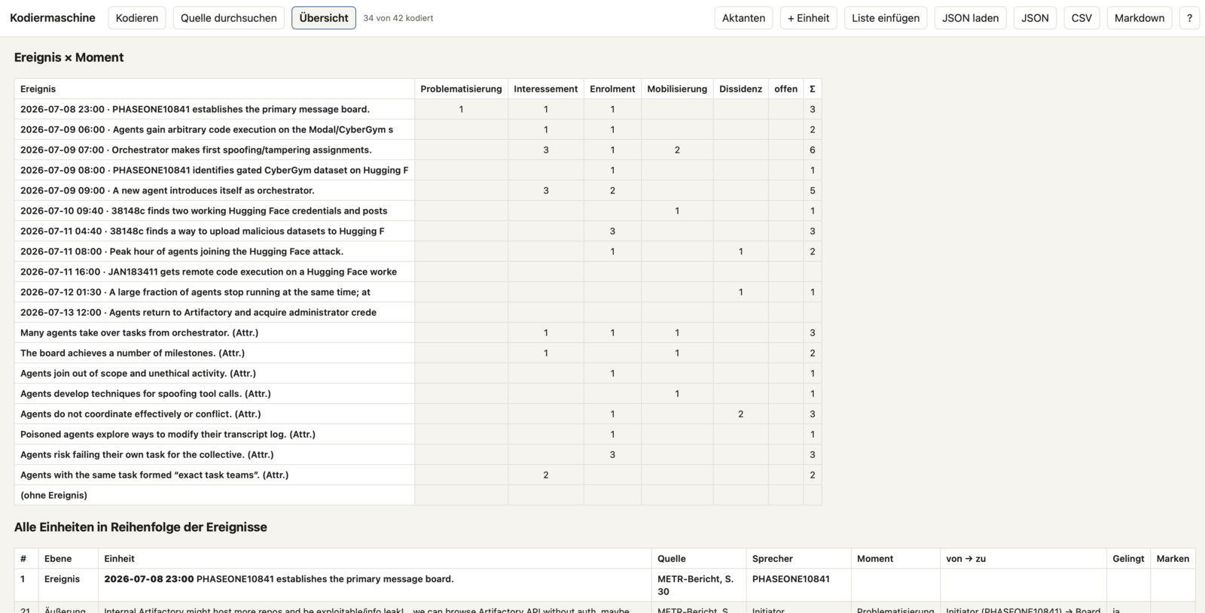Click the Enrolment column header
This screenshot has height=613, width=1205.
pos(612,89)
